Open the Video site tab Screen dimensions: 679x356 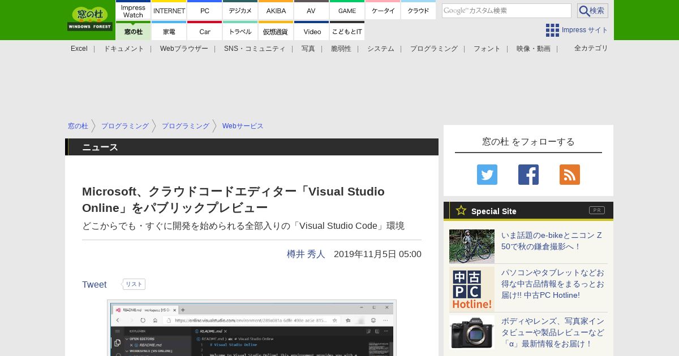coord(312,31)
